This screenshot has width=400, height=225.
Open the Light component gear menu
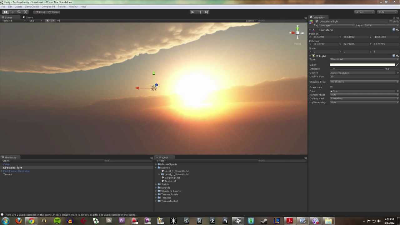[397, 56]
